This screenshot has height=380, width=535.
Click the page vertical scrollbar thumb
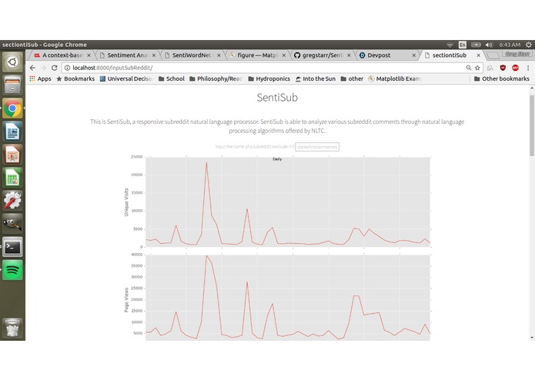532,125
